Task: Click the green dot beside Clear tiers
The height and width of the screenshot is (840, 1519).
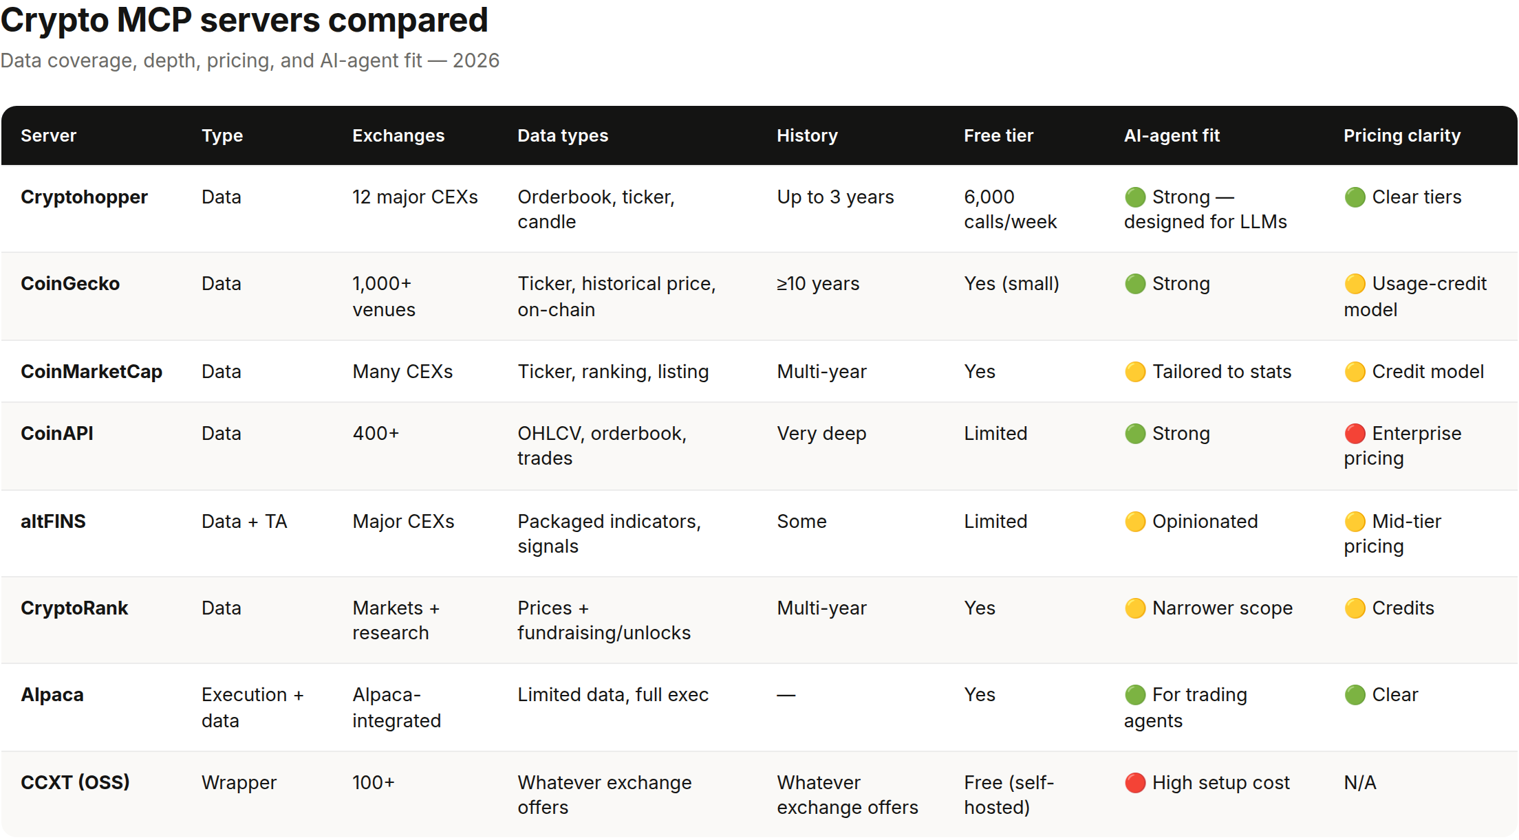Action: [1355, 197]
